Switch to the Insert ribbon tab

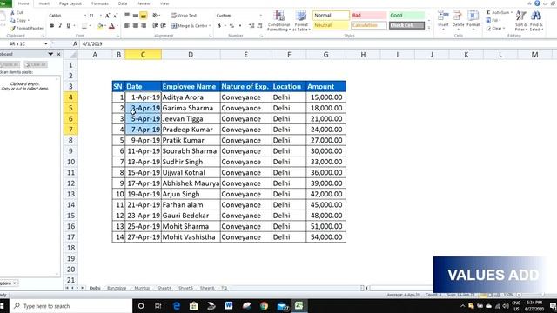tap(44, 3)
